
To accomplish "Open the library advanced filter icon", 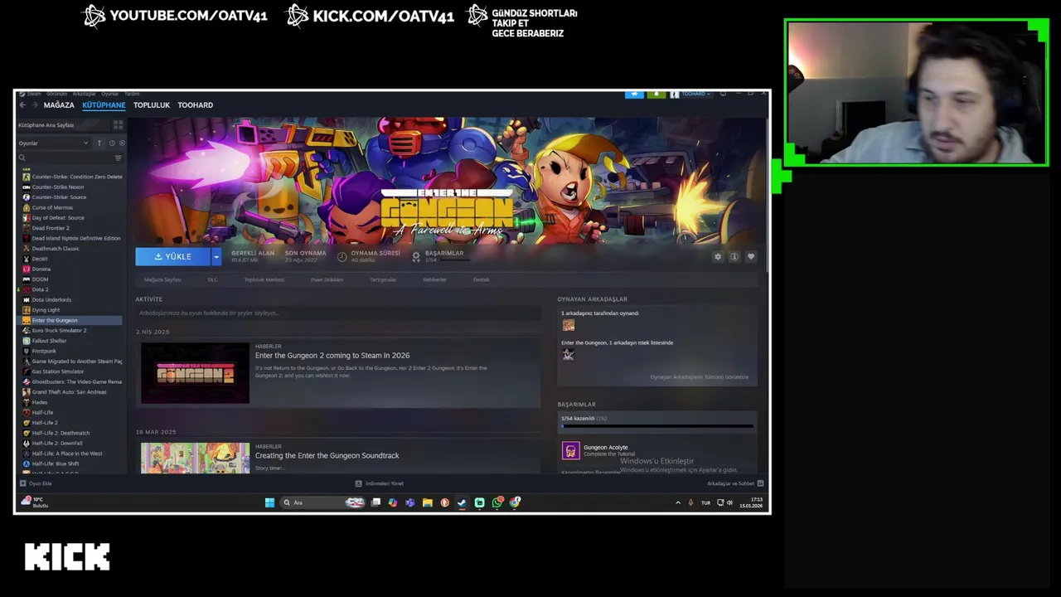I will (118, 158).
